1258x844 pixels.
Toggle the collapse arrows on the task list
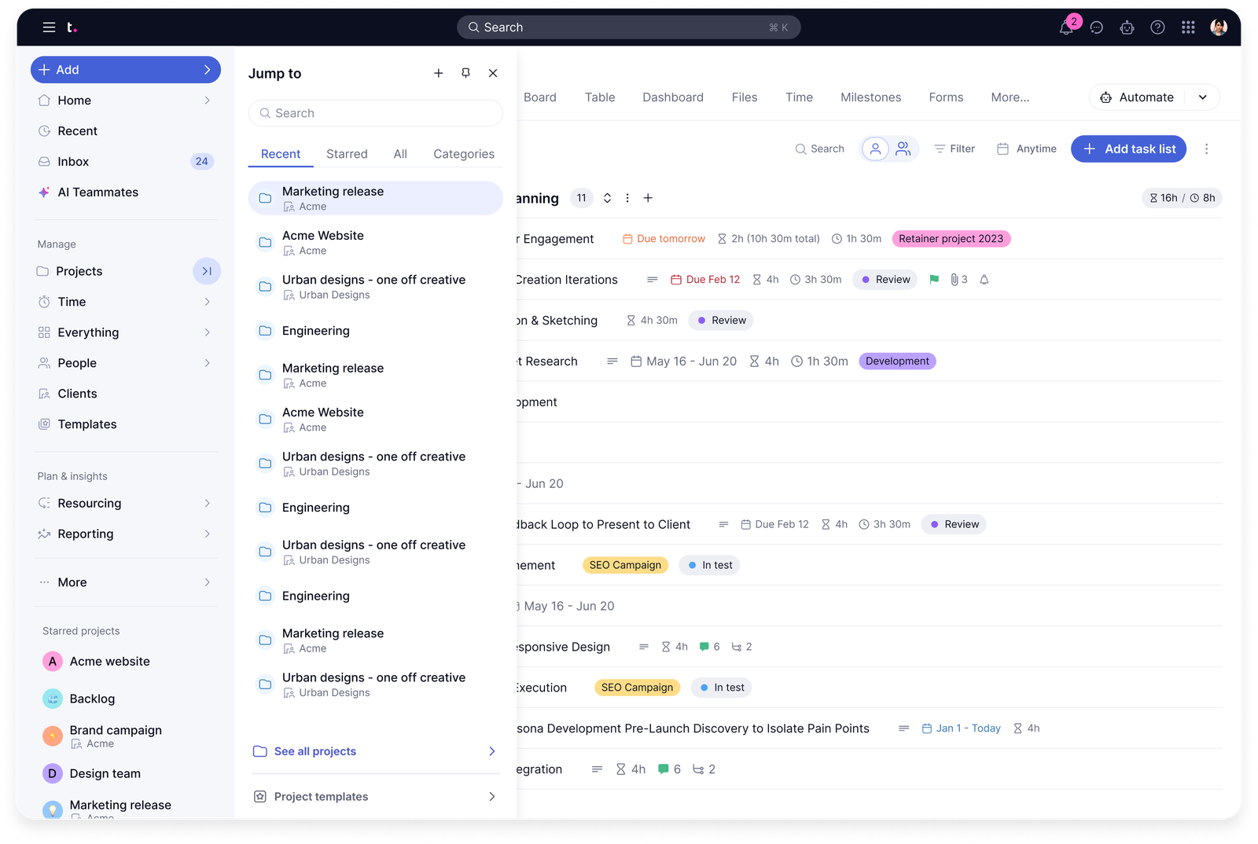(607, 198)
